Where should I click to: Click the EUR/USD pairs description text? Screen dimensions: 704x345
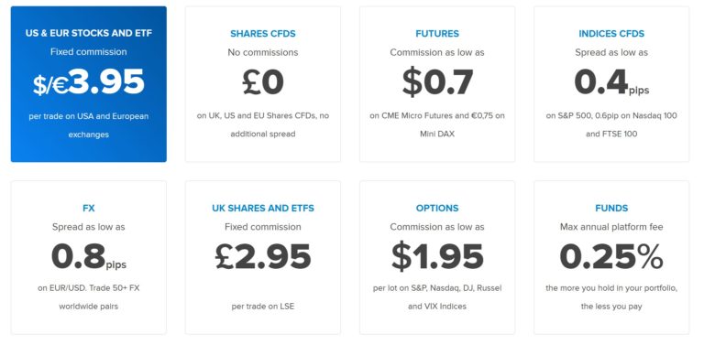click(88, 297)
